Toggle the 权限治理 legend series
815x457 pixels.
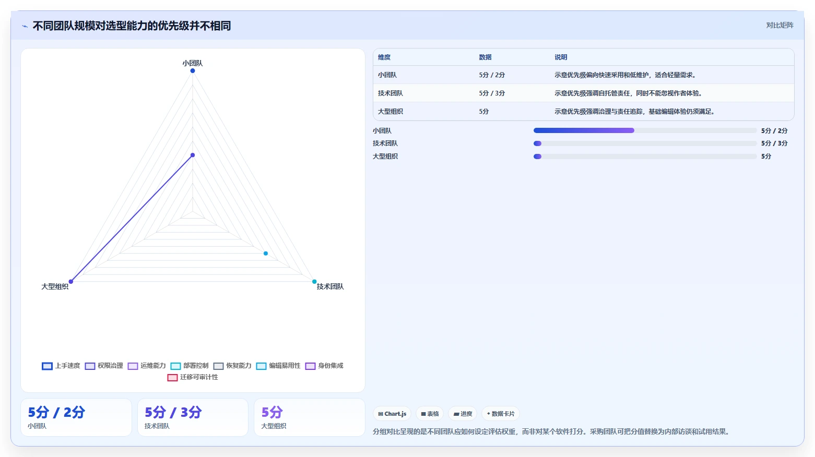point(104,366)
